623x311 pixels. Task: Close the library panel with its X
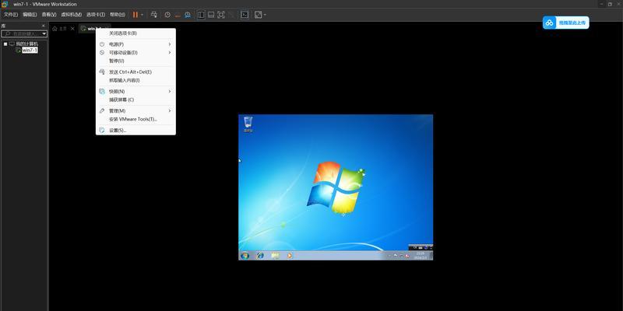pos(44,26)
